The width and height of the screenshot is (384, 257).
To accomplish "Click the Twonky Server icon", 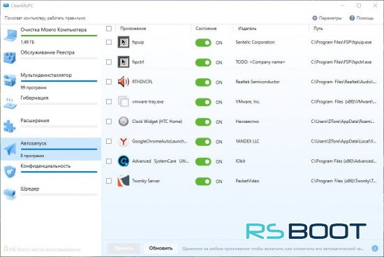I will tap(124, 181).
